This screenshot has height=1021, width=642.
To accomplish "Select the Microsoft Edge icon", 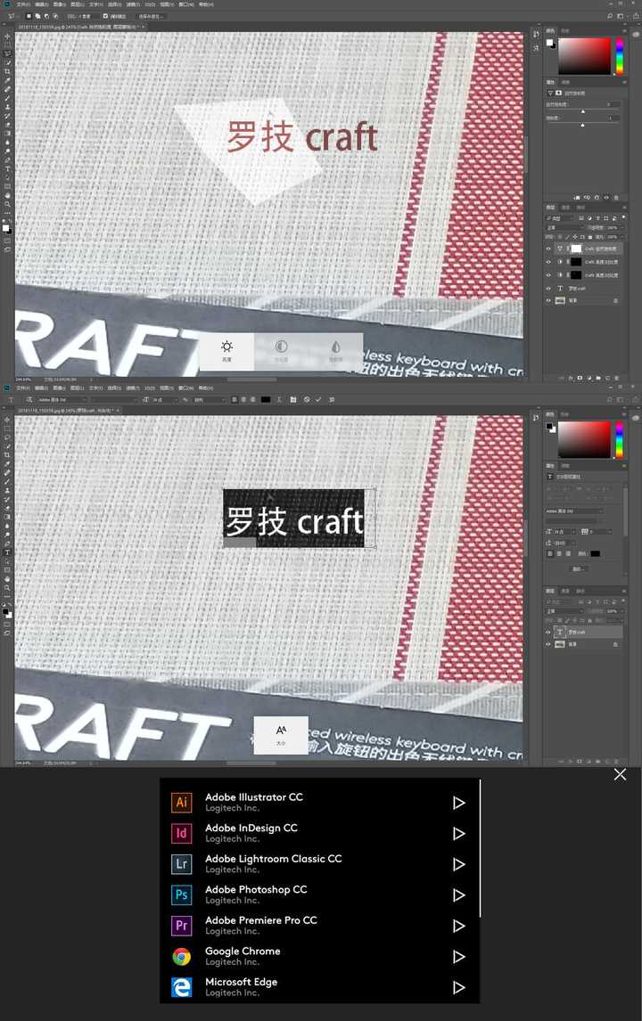I will [x=182, y=987].
